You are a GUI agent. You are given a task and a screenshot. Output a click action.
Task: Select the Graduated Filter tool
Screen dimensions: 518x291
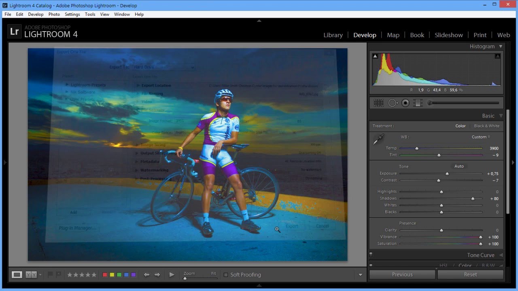418,103
